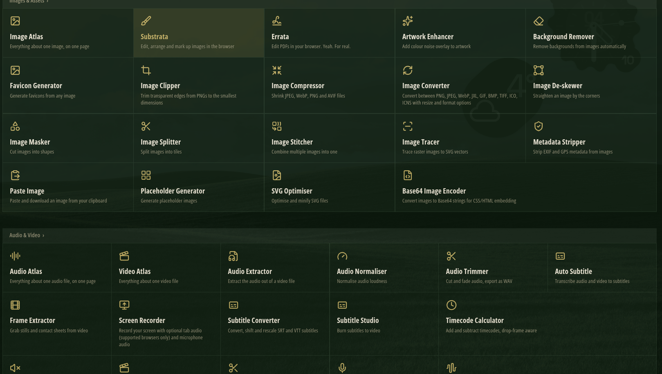Click the Errata signature pen icon
This screenshot has width=662, height=374.
[x=277, y=21]
